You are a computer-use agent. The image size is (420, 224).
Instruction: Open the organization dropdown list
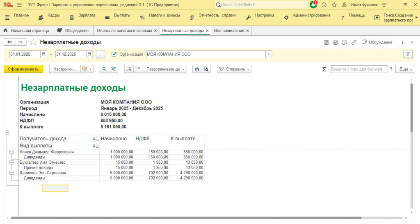coord(269,54)
